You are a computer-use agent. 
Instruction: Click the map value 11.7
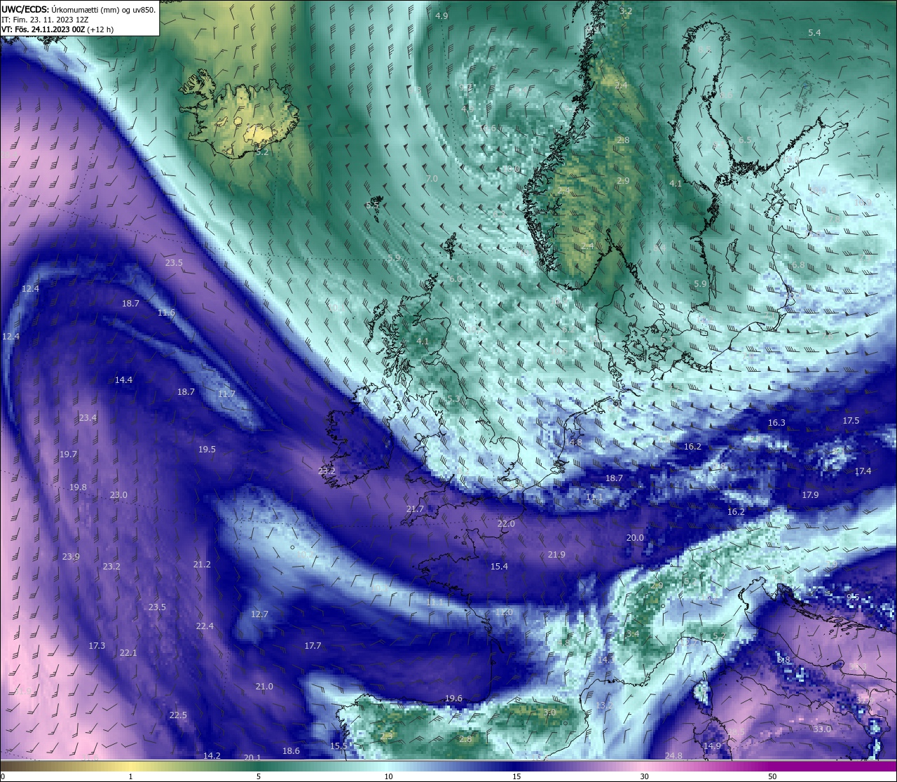226,394
